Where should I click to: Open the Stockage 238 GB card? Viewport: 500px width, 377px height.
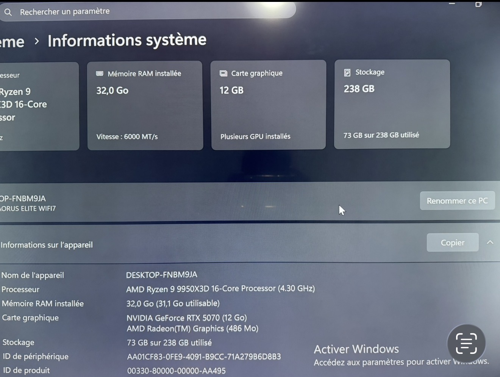tap(392, 104)
